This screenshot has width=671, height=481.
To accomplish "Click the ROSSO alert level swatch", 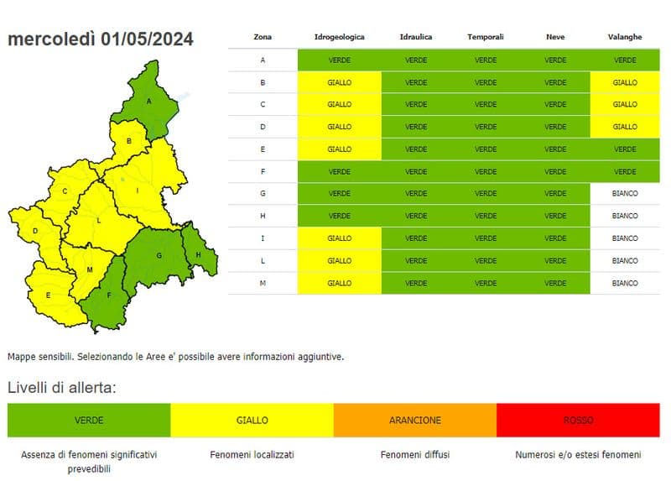I will tap(578, 420).
